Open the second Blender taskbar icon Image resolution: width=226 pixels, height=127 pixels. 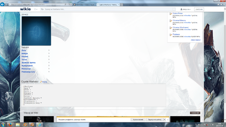[32, 125]
